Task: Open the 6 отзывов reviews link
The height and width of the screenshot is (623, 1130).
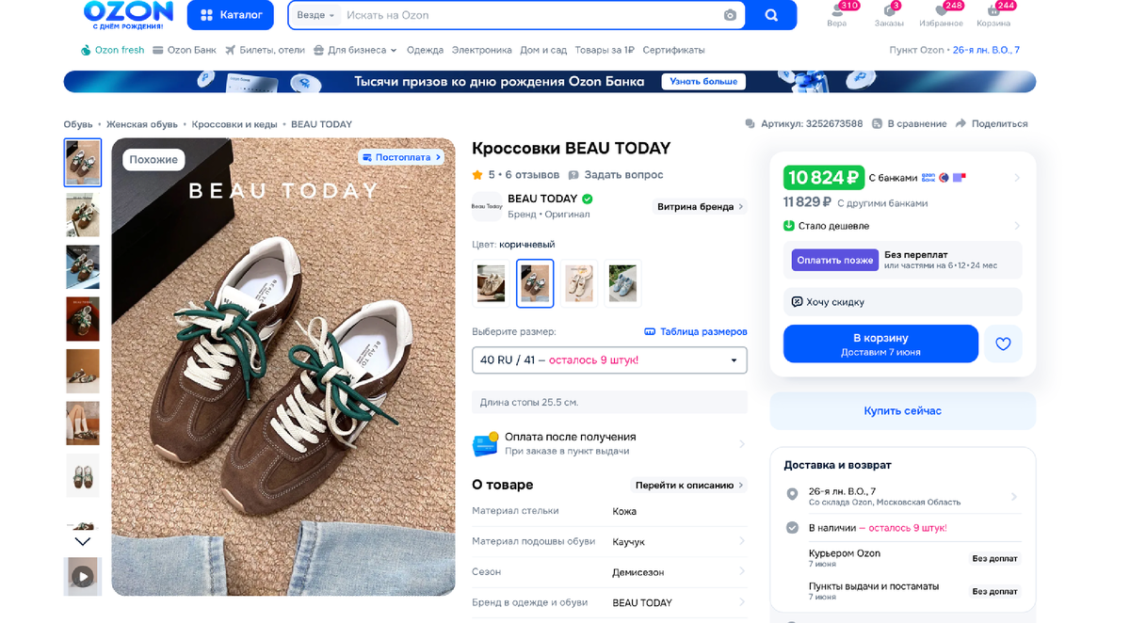Action: [532, 175]
